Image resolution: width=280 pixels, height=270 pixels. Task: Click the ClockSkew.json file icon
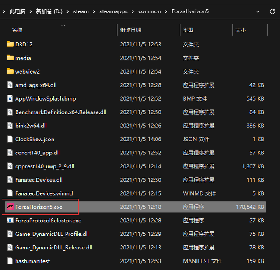10,139
